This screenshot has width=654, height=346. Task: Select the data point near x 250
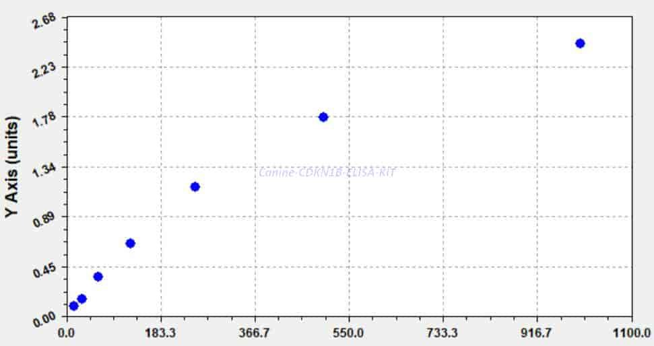tap(195, 186)
